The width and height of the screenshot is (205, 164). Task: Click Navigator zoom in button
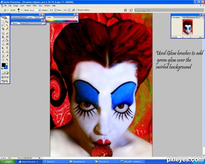(200, 37)
